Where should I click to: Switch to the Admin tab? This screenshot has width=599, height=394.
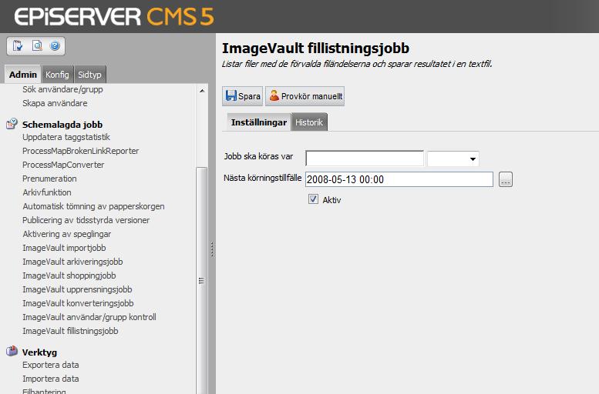[x=23, y=75]
